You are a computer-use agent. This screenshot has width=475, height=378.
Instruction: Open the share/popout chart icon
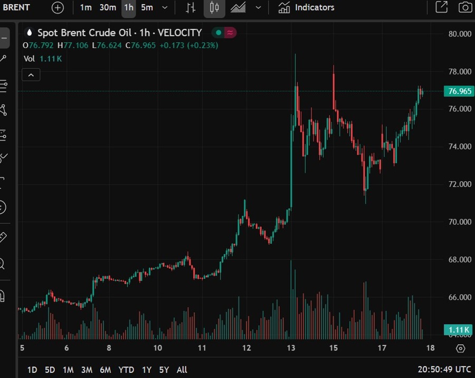(441, 7)
